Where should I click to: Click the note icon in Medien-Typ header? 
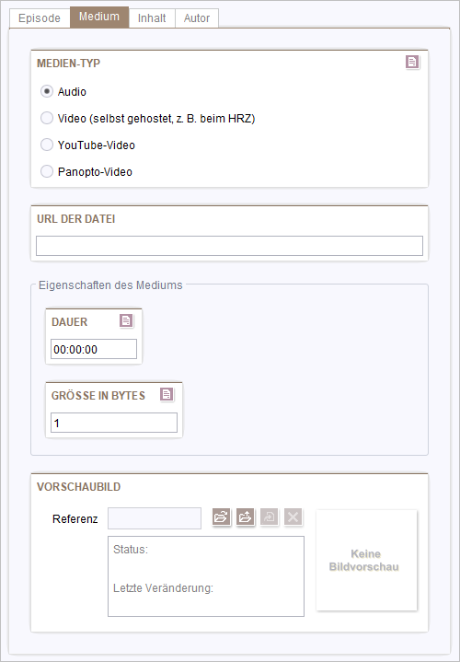point(412,62)
